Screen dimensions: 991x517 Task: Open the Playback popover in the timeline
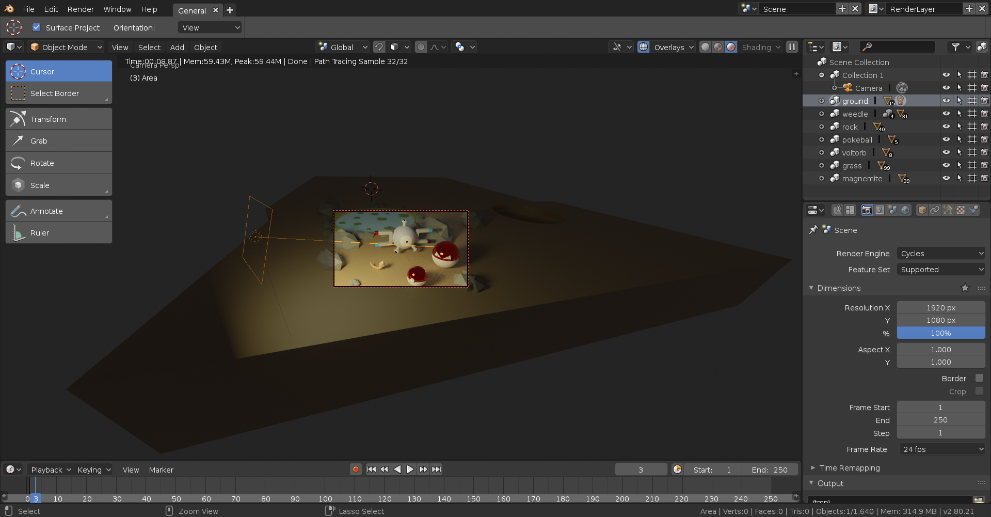(50, 469)
